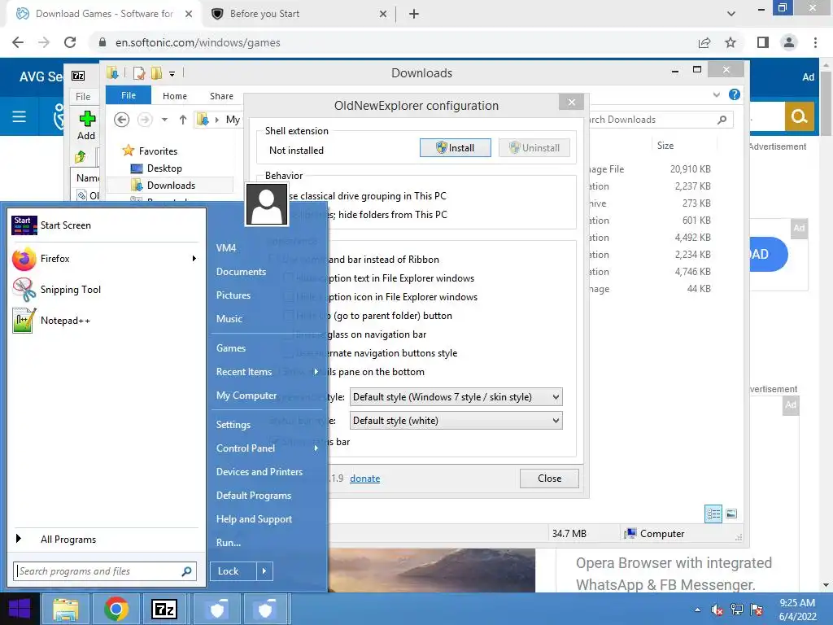Reload the Chrome page
The image size is (833, 625).
[70, 42]
